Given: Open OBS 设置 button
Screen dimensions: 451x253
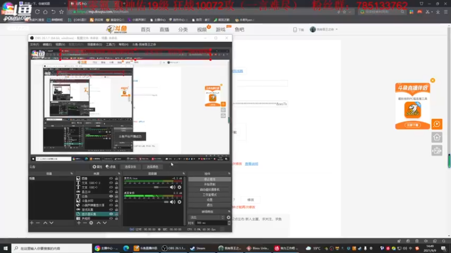Looking at the screenshot, I should [209, 200].
